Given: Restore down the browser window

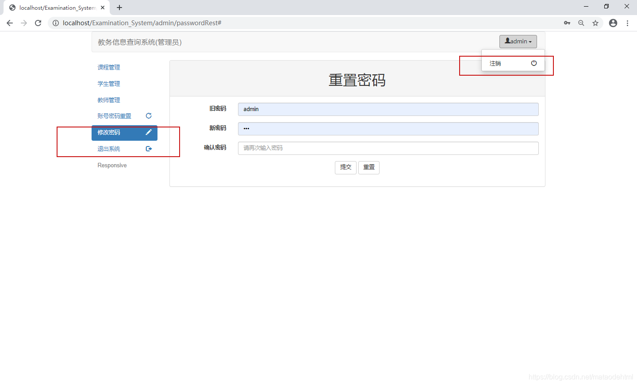Looking at the screenshot, I should point(606,7).
